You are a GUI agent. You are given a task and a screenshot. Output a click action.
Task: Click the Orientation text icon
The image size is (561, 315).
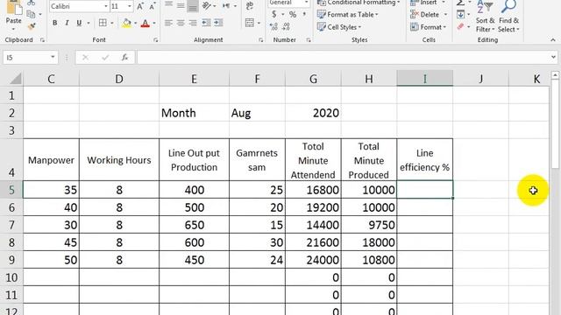pos(207,6)
